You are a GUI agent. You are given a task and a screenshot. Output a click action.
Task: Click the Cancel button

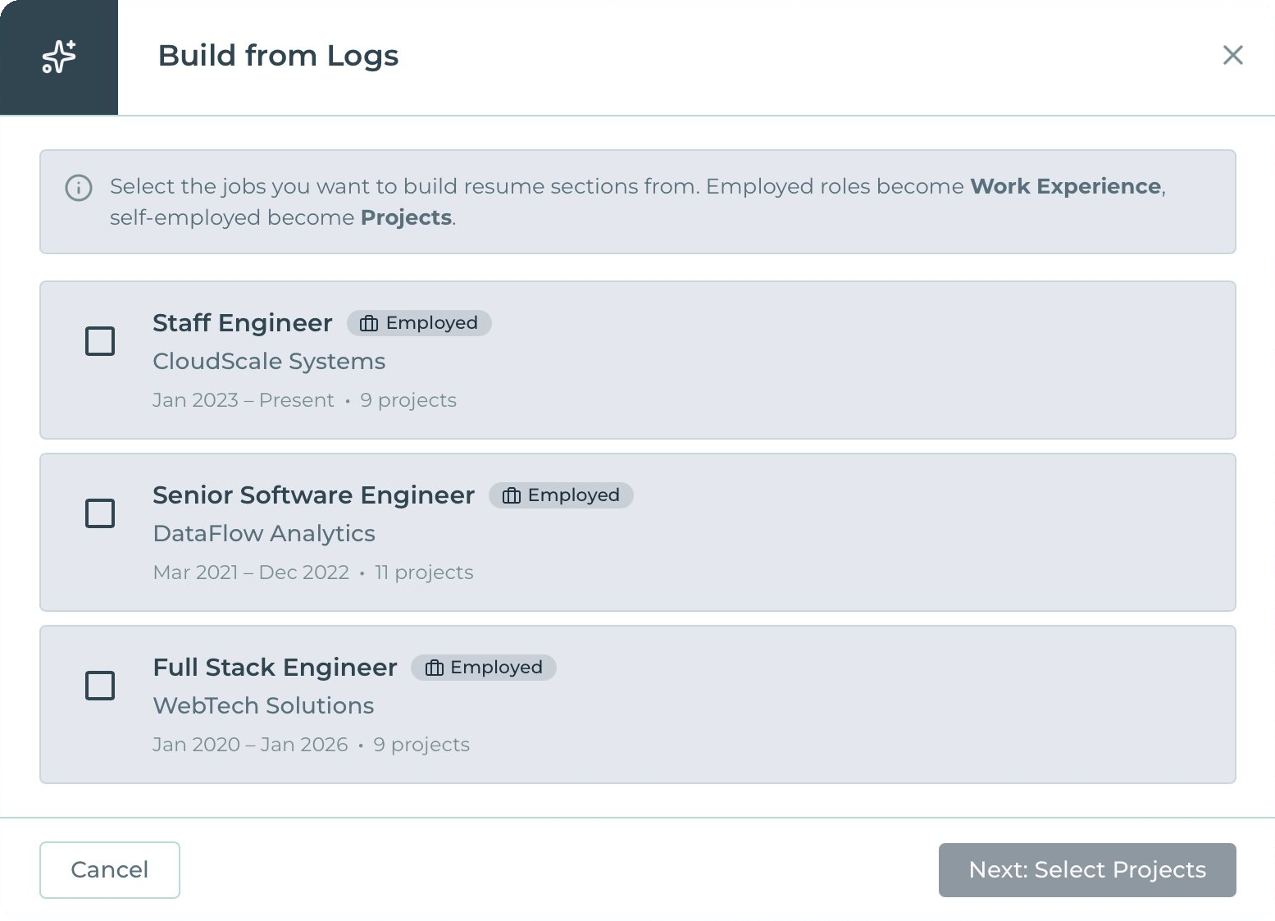tap(109, 870)
